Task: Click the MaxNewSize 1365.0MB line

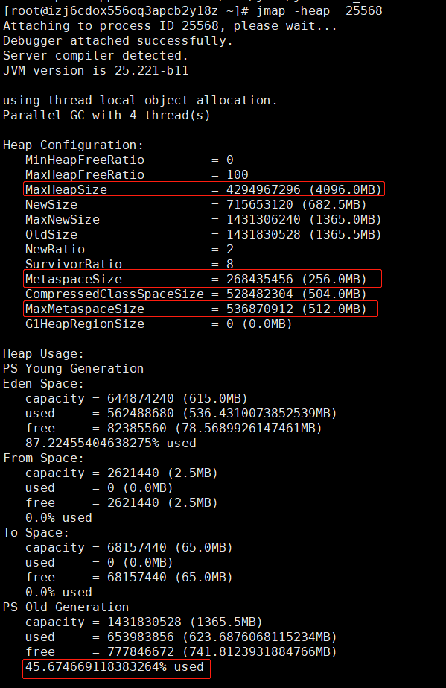Action: (x=203, y=219)
